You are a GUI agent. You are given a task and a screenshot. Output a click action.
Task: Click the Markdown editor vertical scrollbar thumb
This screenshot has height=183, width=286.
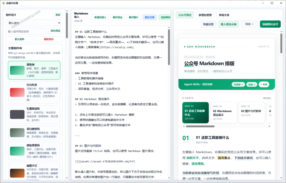[169, 47]
